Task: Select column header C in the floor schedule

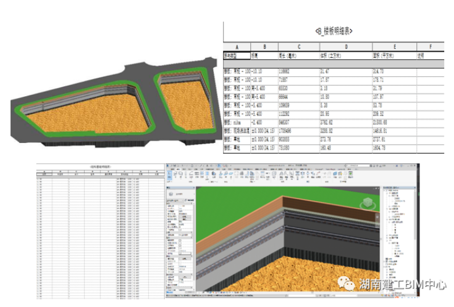Action: [299, 47]
